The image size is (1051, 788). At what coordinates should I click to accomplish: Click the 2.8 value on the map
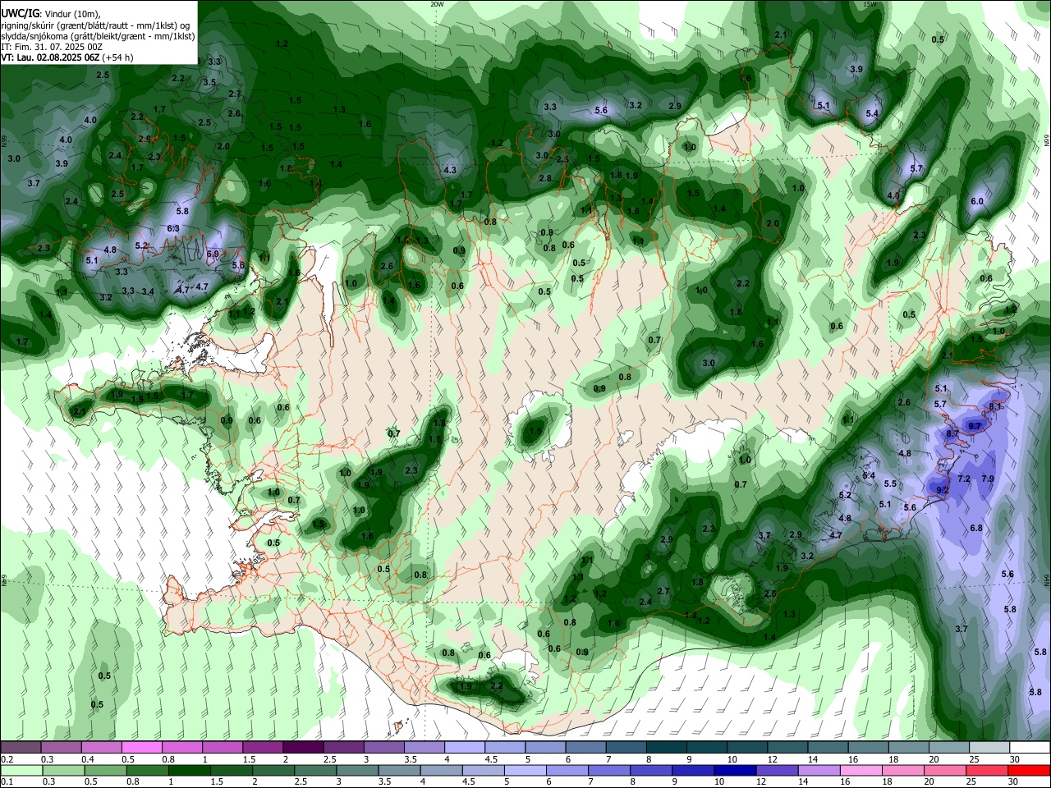(x=545, y=178)
